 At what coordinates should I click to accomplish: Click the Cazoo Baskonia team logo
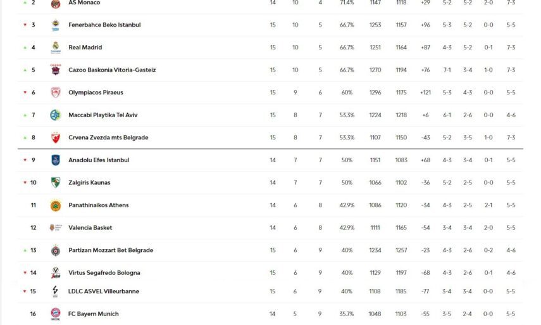coord(56,70)
